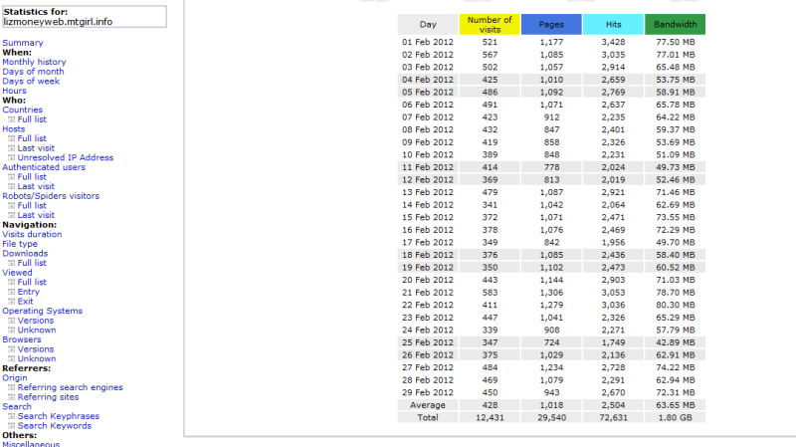
Task: Click the icon next to Entry
Action: click(11, 292)
